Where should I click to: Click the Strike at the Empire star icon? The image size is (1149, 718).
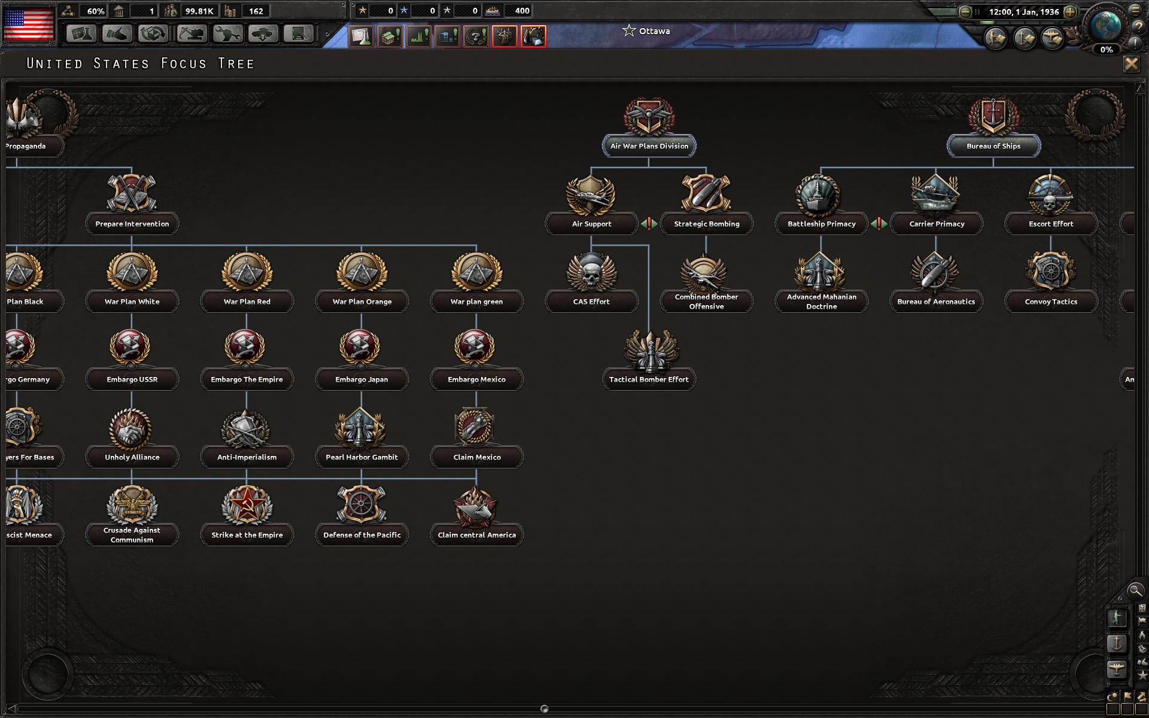(x=247, y=505)
